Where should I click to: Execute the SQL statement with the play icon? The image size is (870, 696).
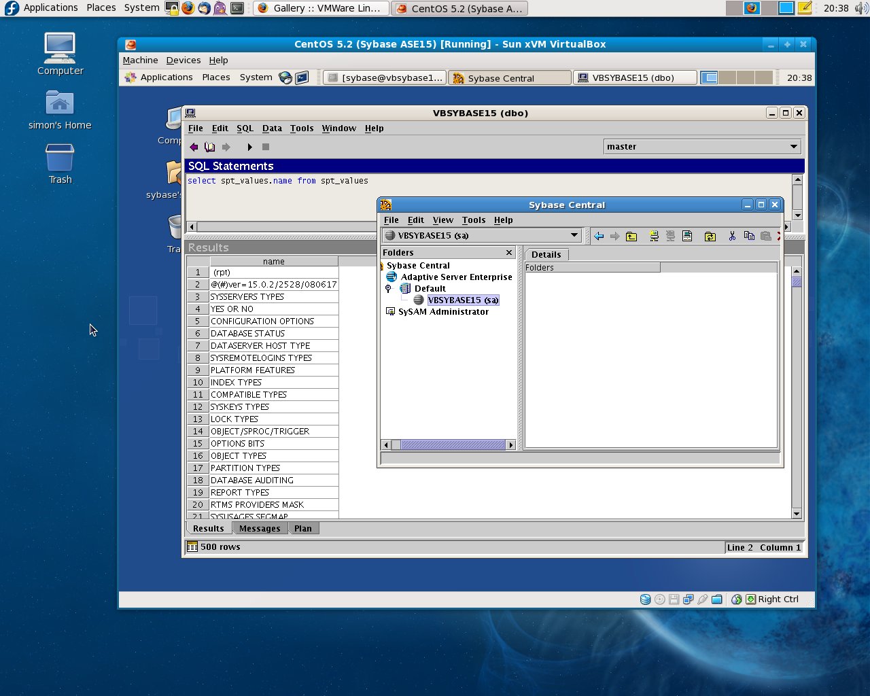pos(249,147)
